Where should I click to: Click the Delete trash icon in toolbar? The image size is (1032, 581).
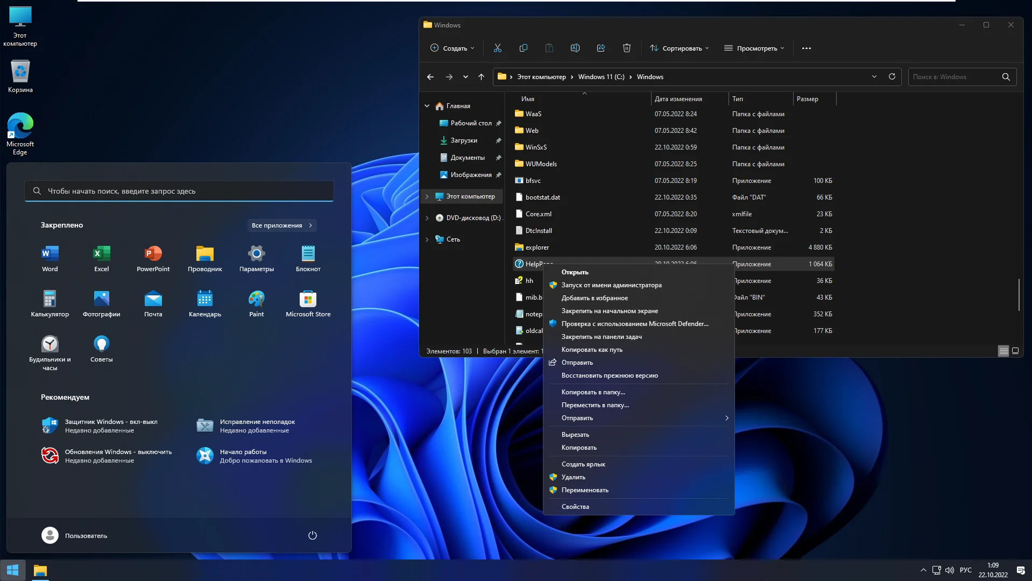[x=626, y=48]
